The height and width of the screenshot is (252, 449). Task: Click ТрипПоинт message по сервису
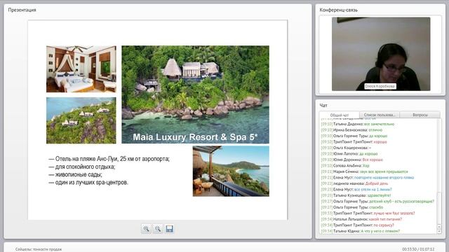click(358, 225)
